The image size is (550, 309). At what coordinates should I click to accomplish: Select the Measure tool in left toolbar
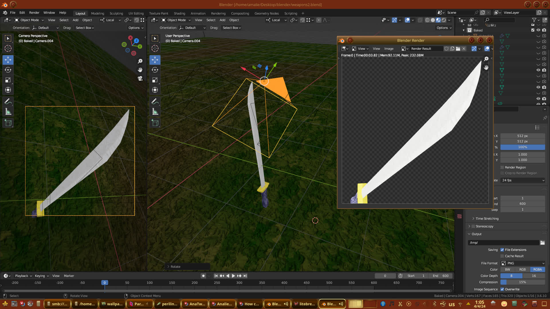point(8,112)
